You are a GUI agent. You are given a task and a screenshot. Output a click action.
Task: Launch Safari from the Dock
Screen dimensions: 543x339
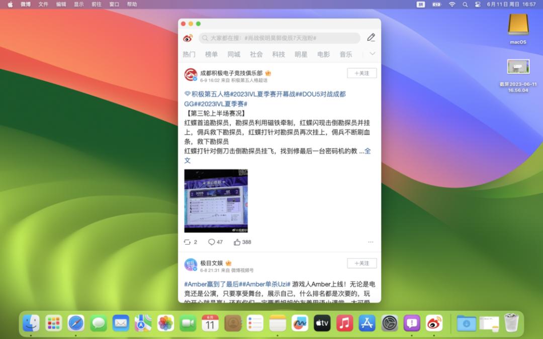76,323
